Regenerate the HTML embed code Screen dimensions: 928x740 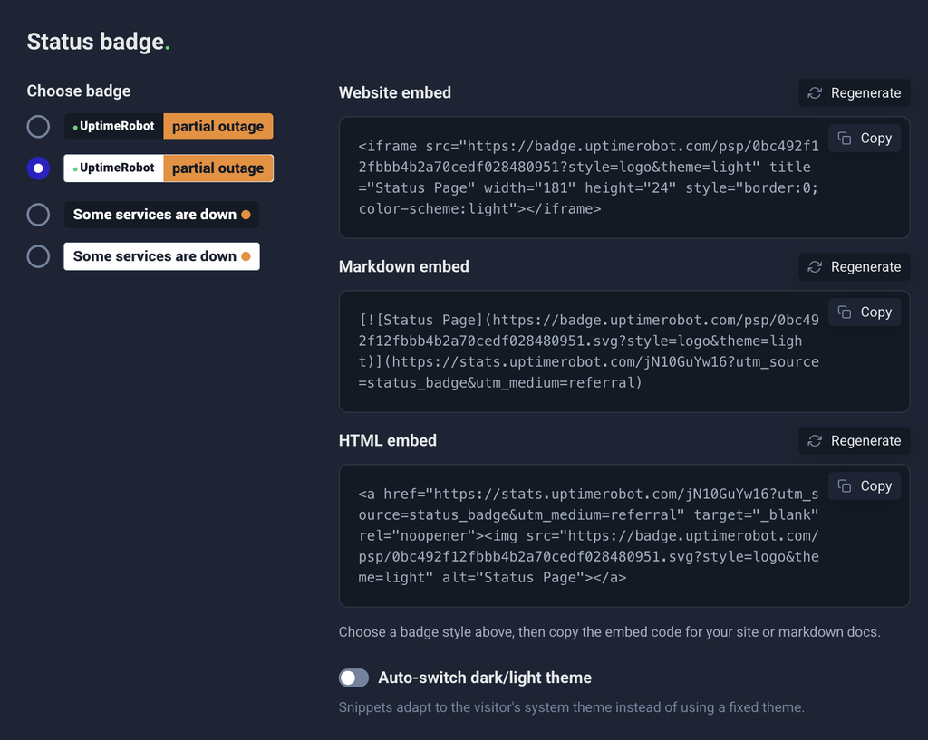[x=854, y=441]
